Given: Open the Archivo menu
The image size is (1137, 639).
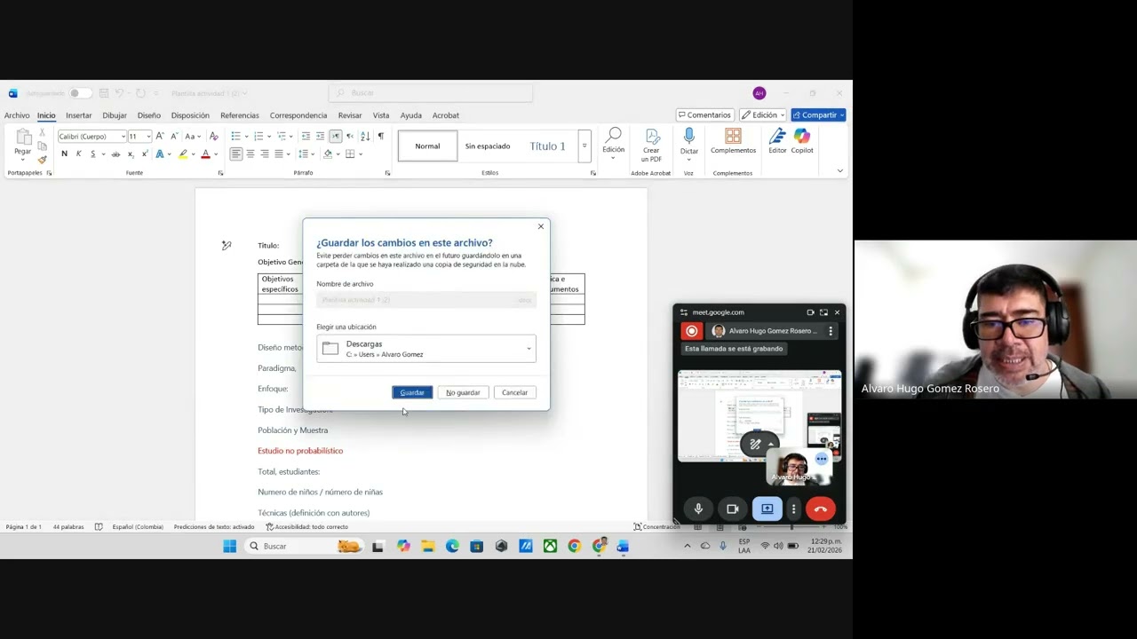Looking at the screenshot, I should [x=17, y=115].
